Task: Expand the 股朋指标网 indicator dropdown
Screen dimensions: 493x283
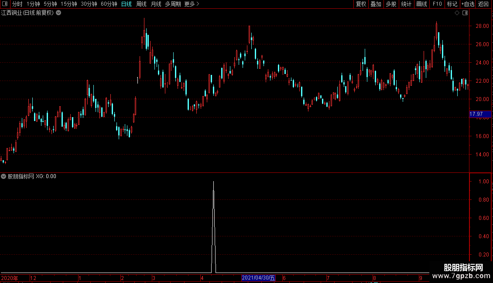Action: point(3,176)
